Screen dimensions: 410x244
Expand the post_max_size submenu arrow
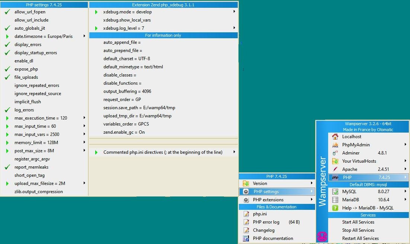84,150
